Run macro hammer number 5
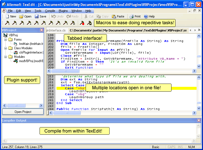 [x=36, y=23]
